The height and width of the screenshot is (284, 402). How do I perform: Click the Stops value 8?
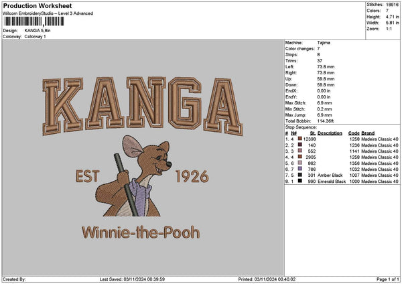(318, 55)
